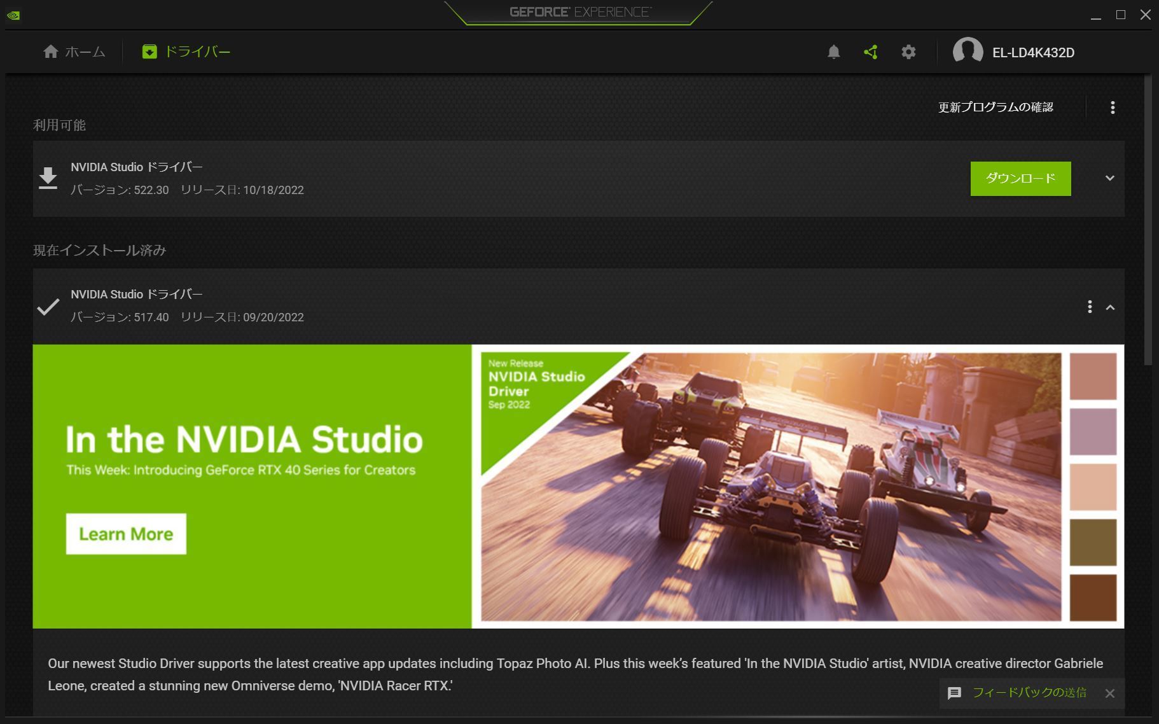Open GeForce Experience settings gear

[x=908, y=52]
